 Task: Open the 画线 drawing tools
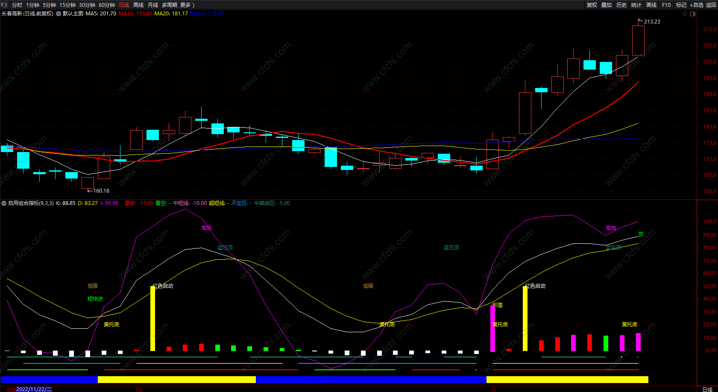click(x=651, y=5)
